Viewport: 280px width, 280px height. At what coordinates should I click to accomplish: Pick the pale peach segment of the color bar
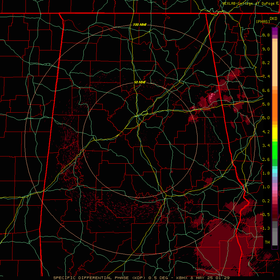click(275, 64)
